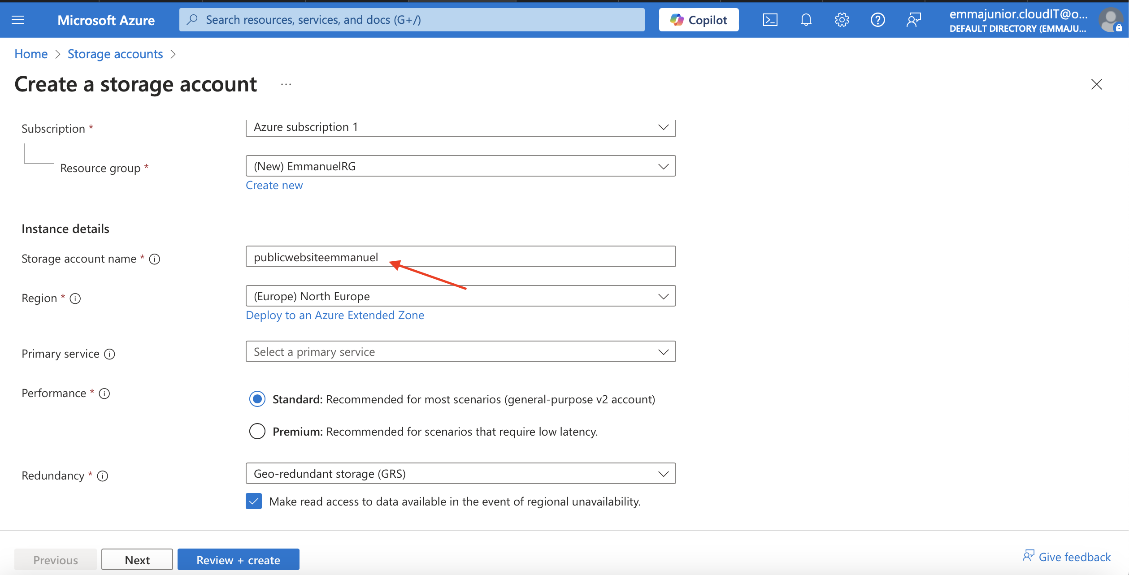Click the Storage account name field
This screenshot has width=1129, height=575.
click(460, 257)
